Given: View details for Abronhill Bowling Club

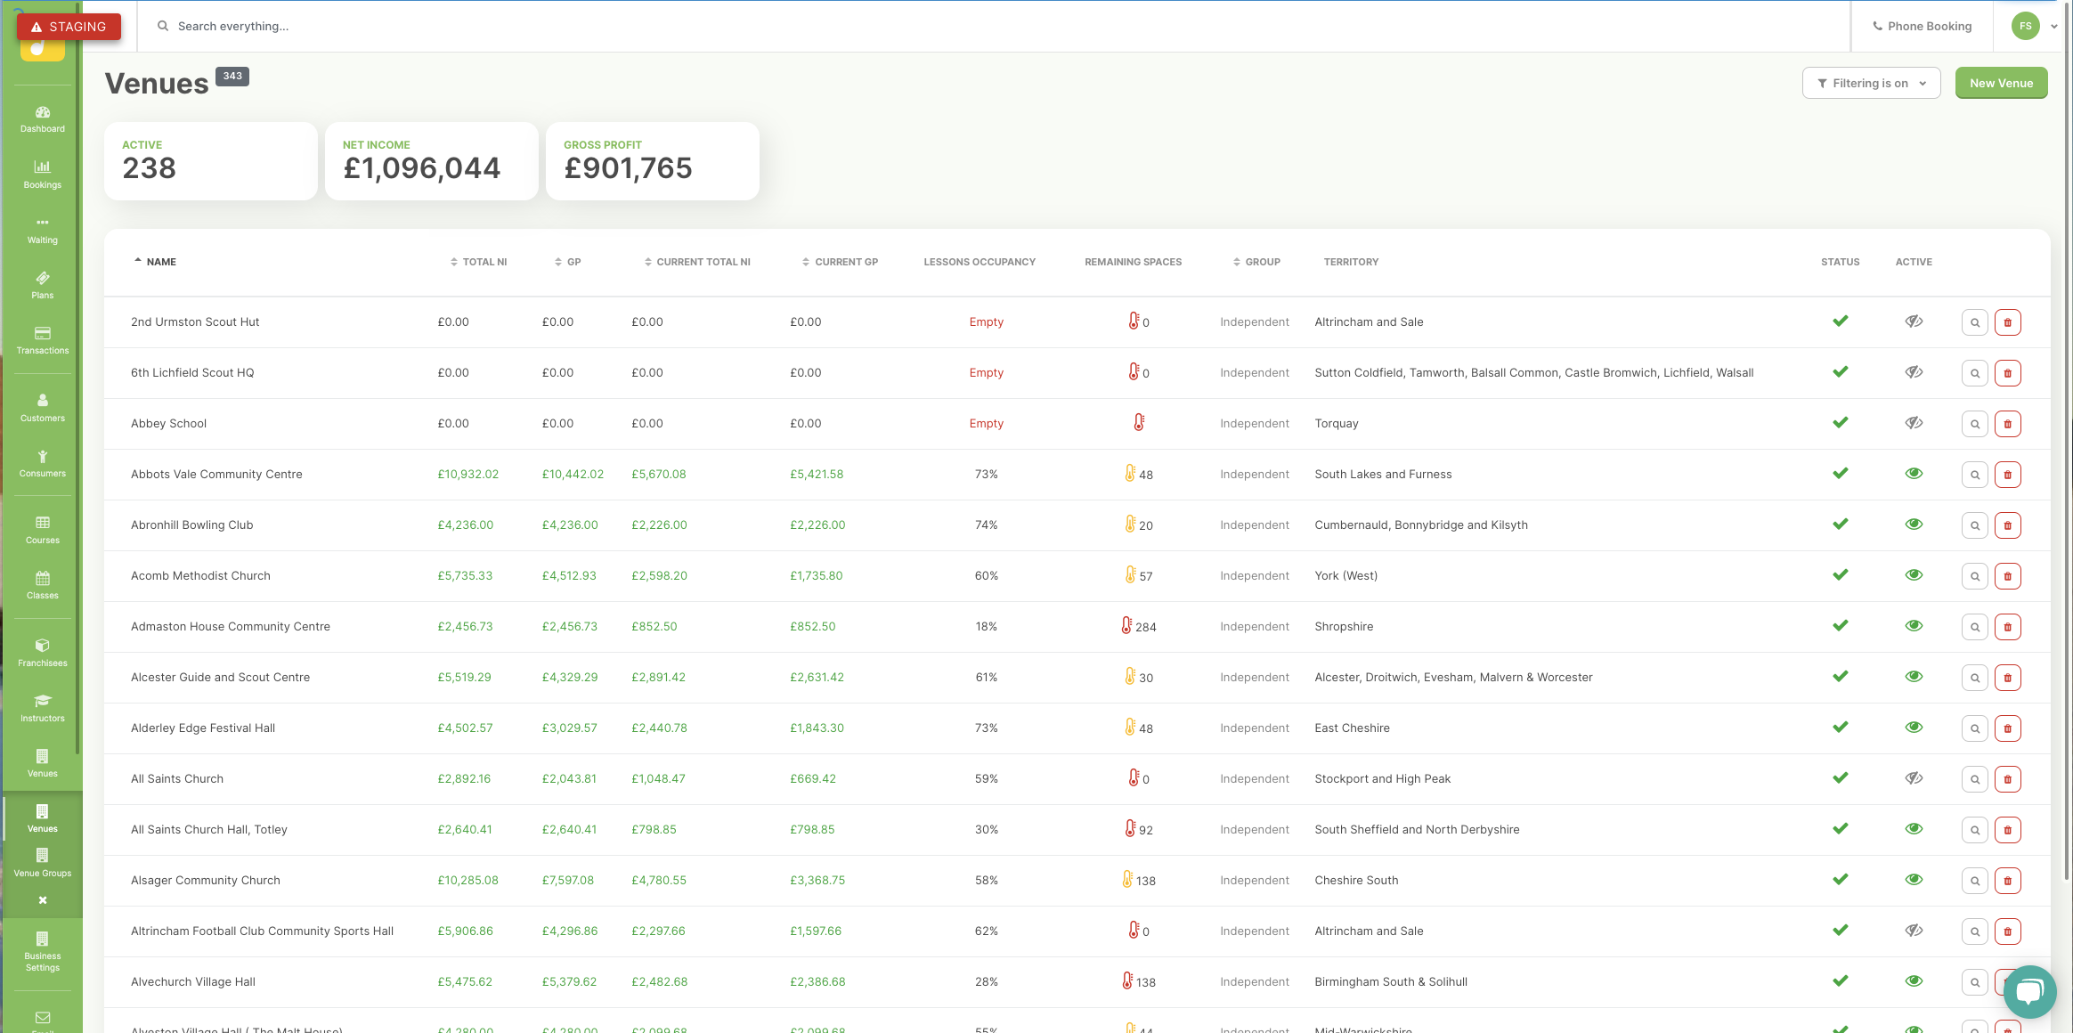Looking at the screenshot, I should tap(1975, 525).
